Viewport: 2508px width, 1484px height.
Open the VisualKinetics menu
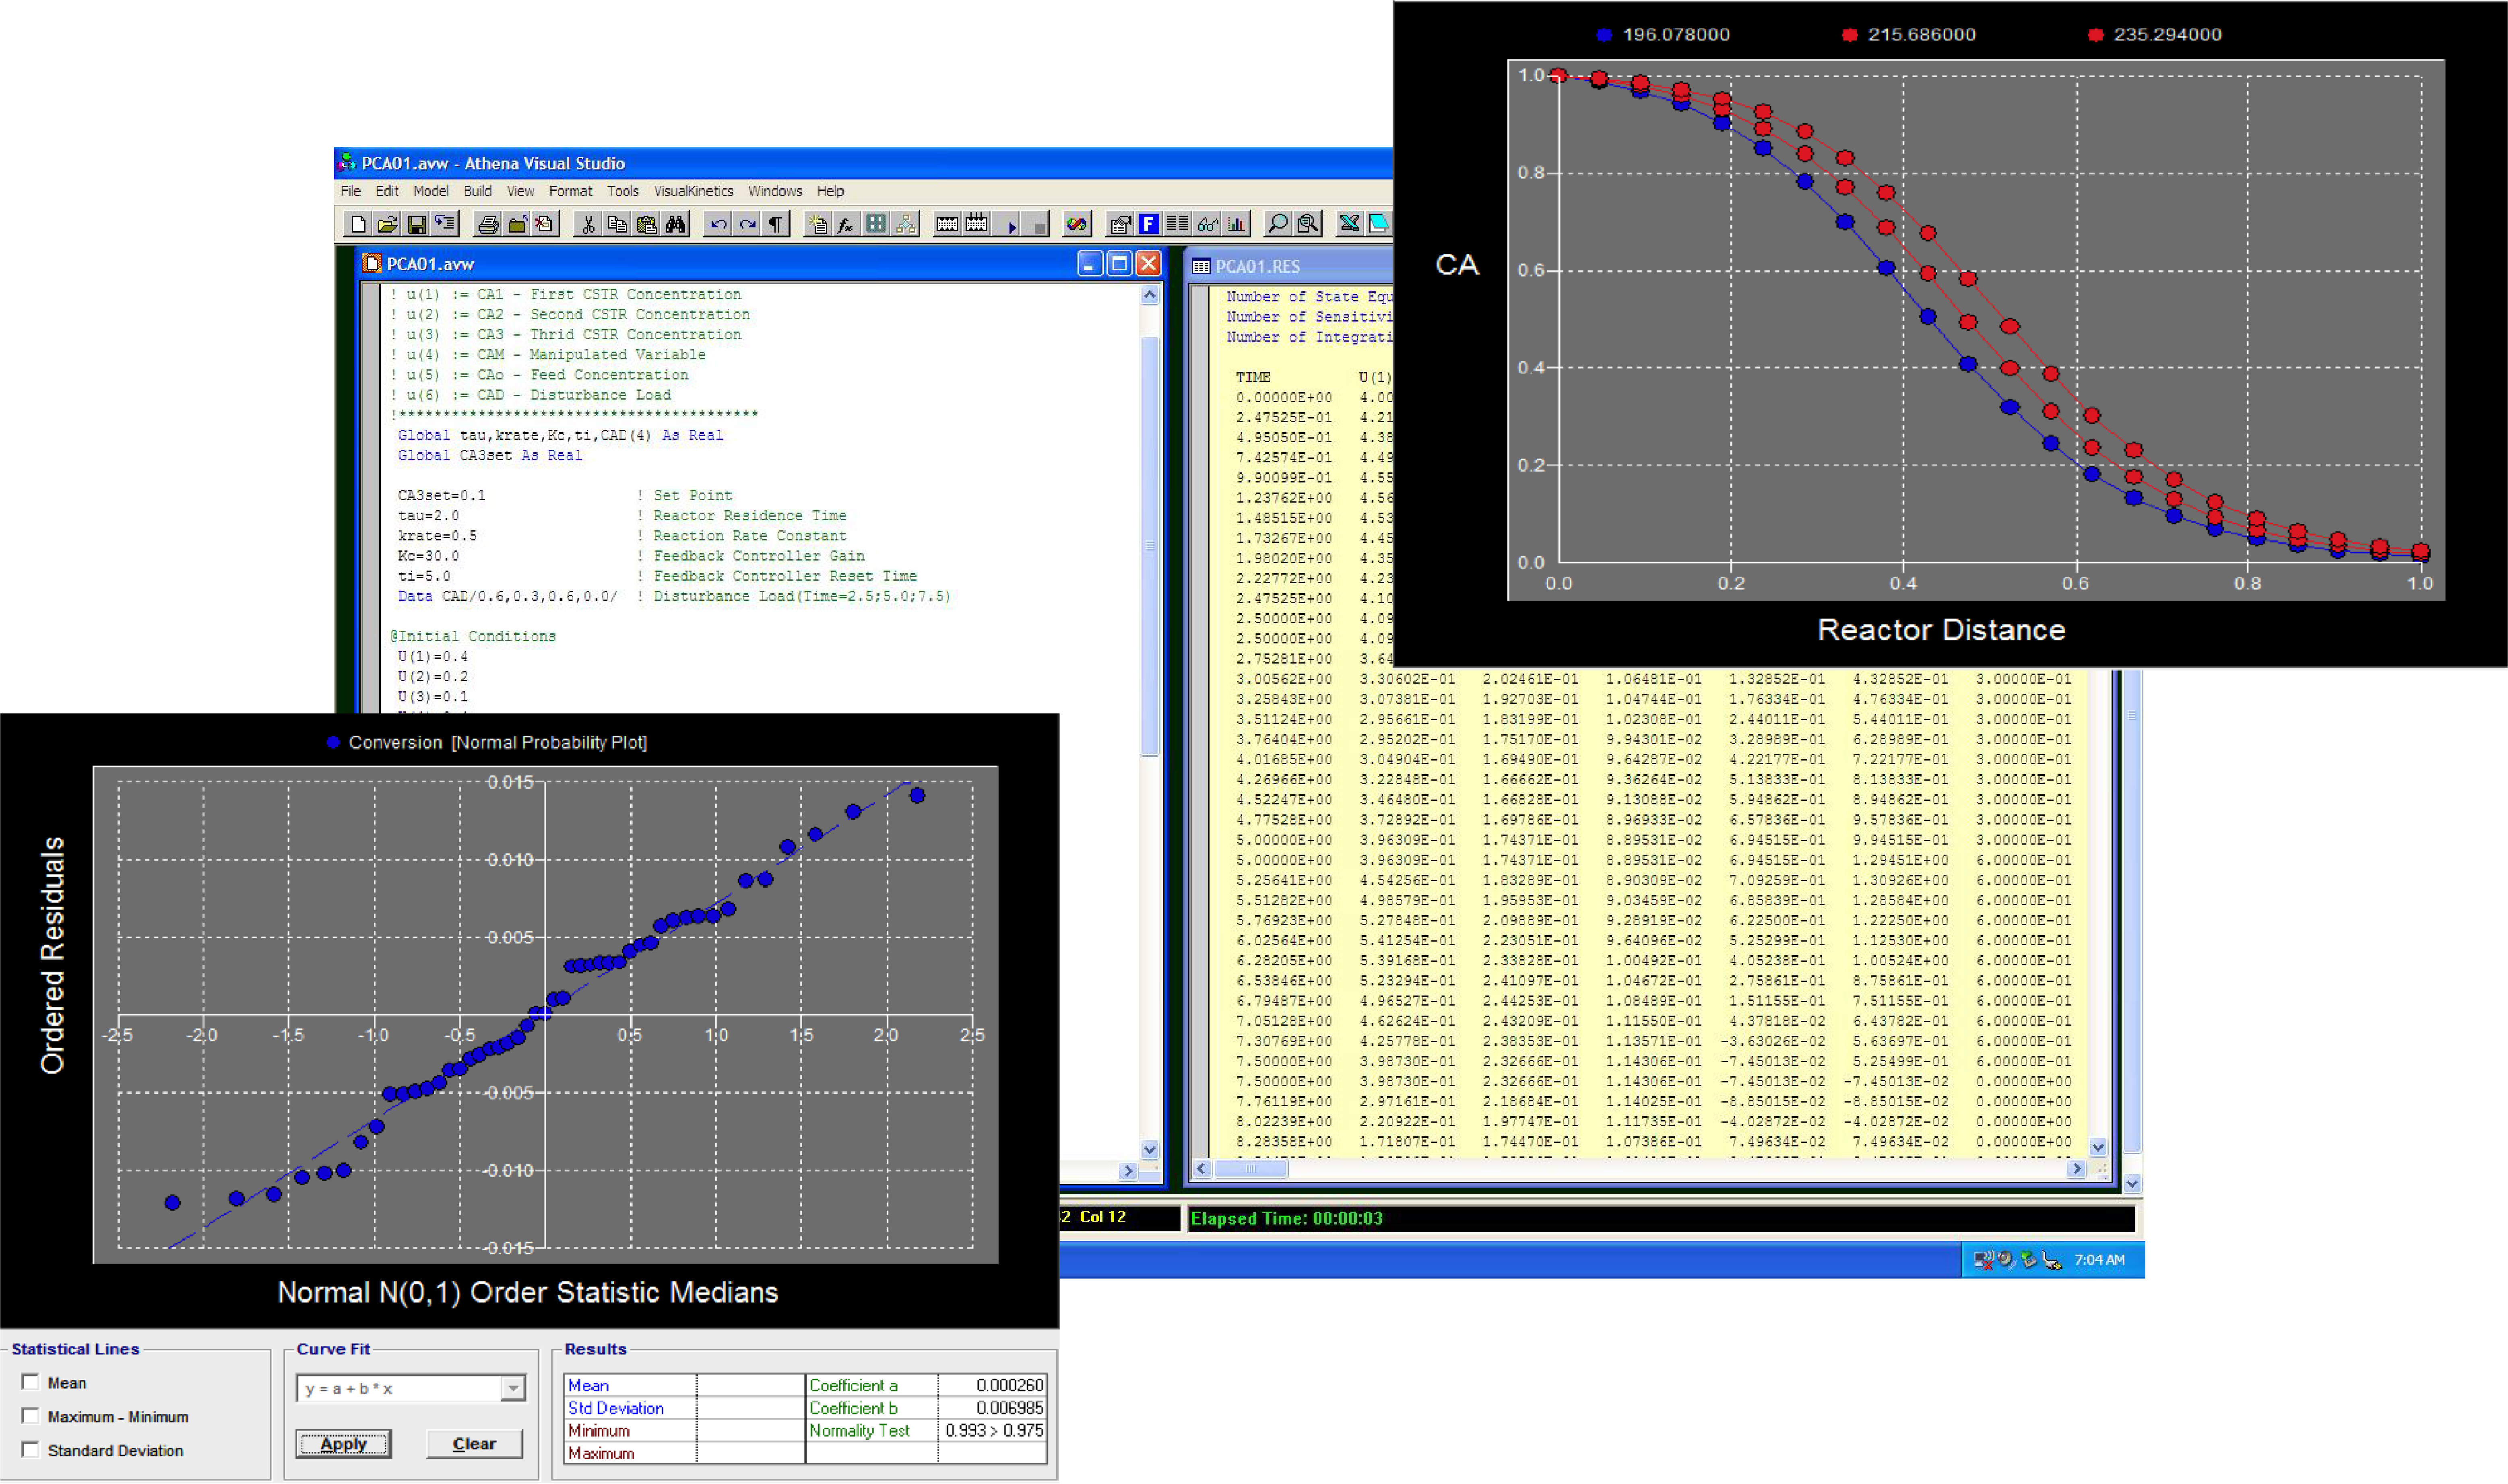pyautogui.click(x=693, y=191)
